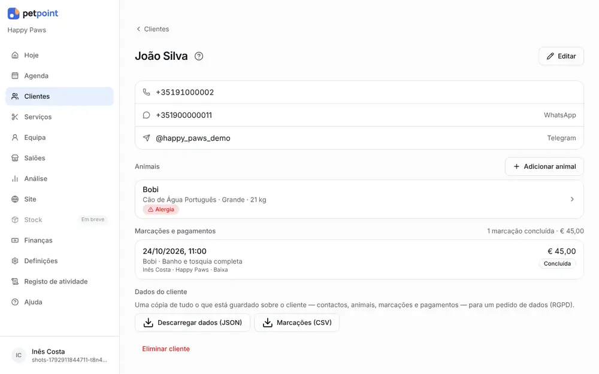
Task: Open the Hoje menu item
Action: pyautogui.click(x=59, y=55)
